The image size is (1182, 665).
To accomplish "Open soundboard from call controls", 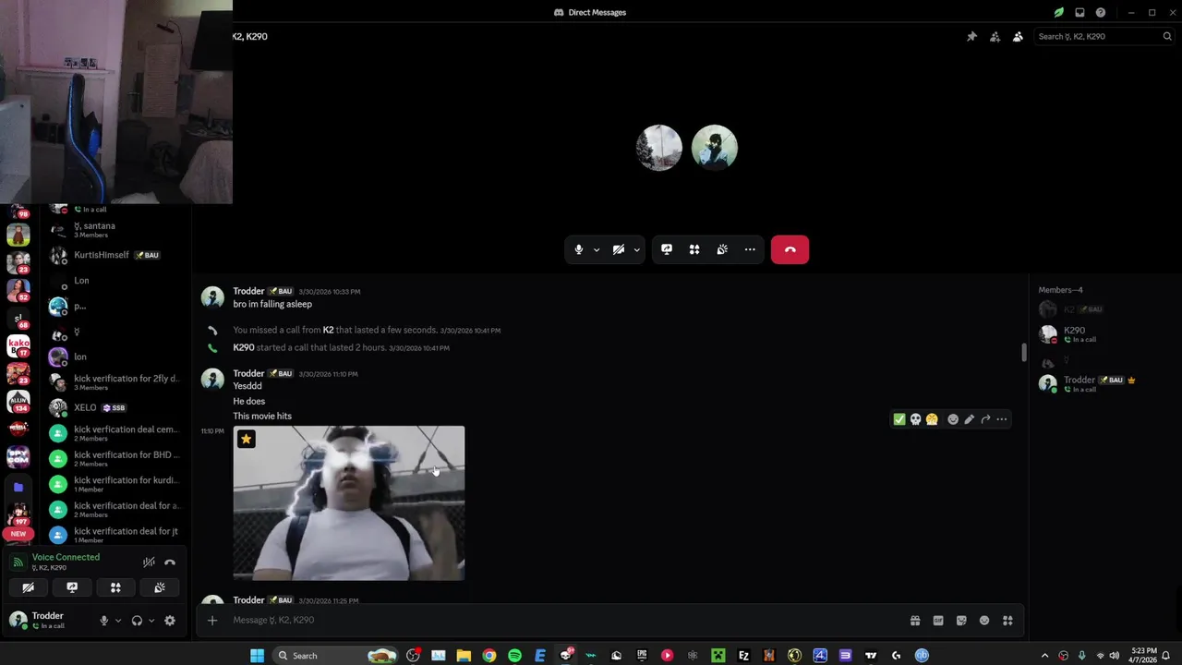I will coord(722,249).
